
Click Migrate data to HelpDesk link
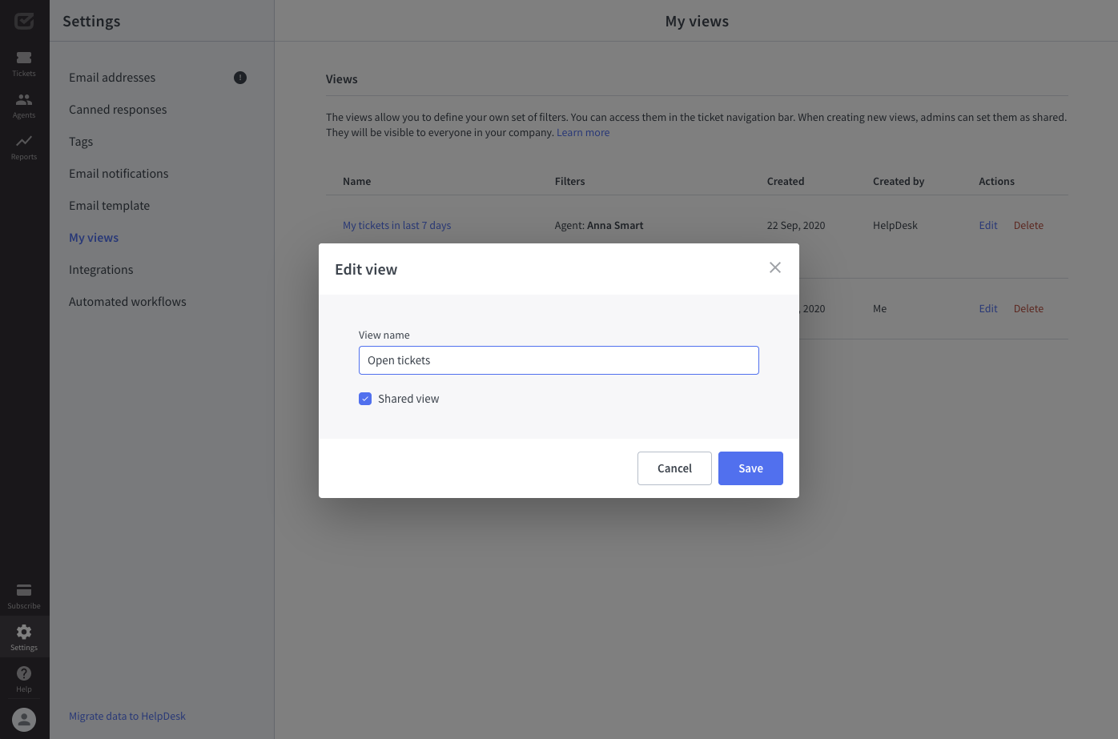[127, 715]
